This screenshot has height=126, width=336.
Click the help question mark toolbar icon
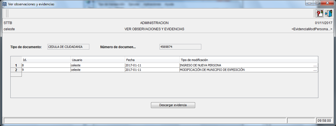pyautogui.click(x=319, y=13)
